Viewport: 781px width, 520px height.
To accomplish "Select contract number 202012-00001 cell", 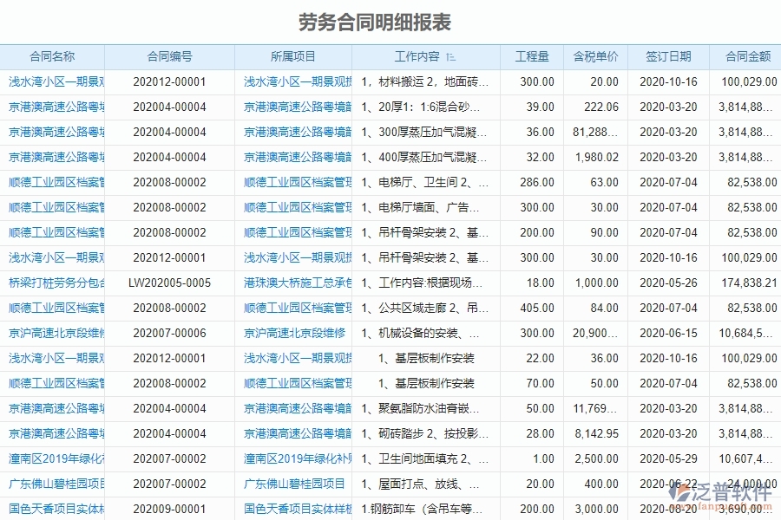I will point(170,81).
